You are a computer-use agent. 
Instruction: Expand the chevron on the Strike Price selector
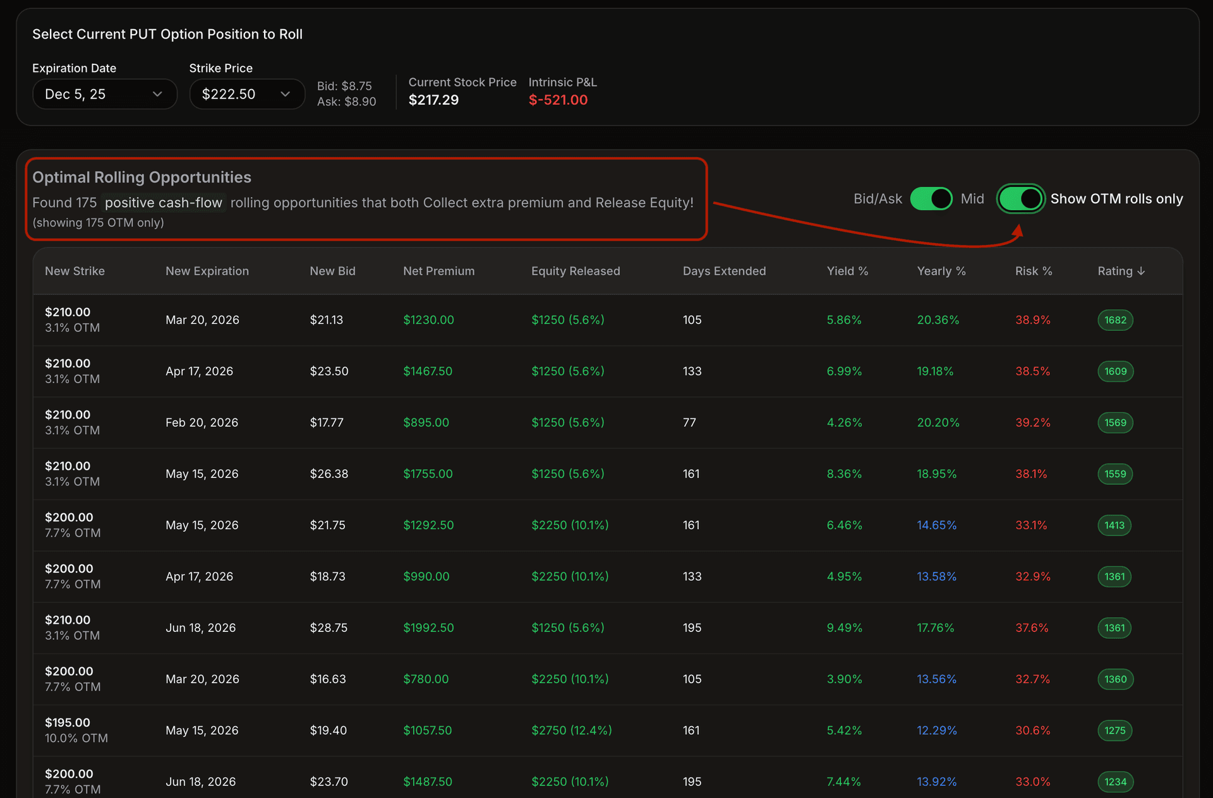point(284,93)
